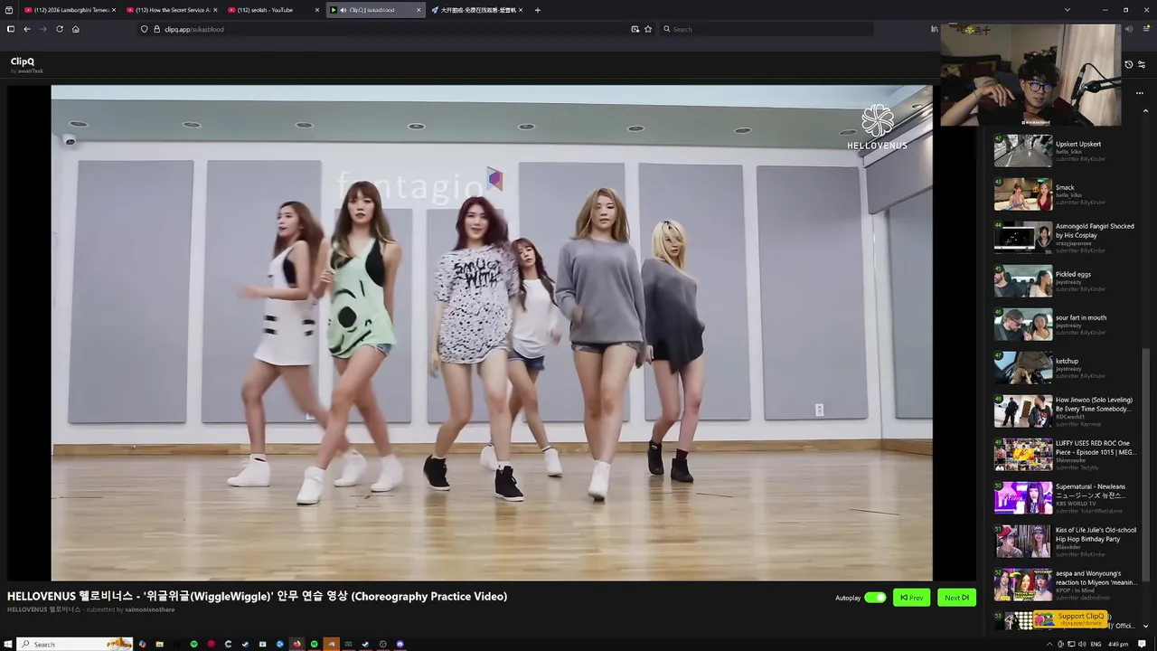Reload the ClipQ page
The height and width of the screenshot is (651, 1157).
60,29
